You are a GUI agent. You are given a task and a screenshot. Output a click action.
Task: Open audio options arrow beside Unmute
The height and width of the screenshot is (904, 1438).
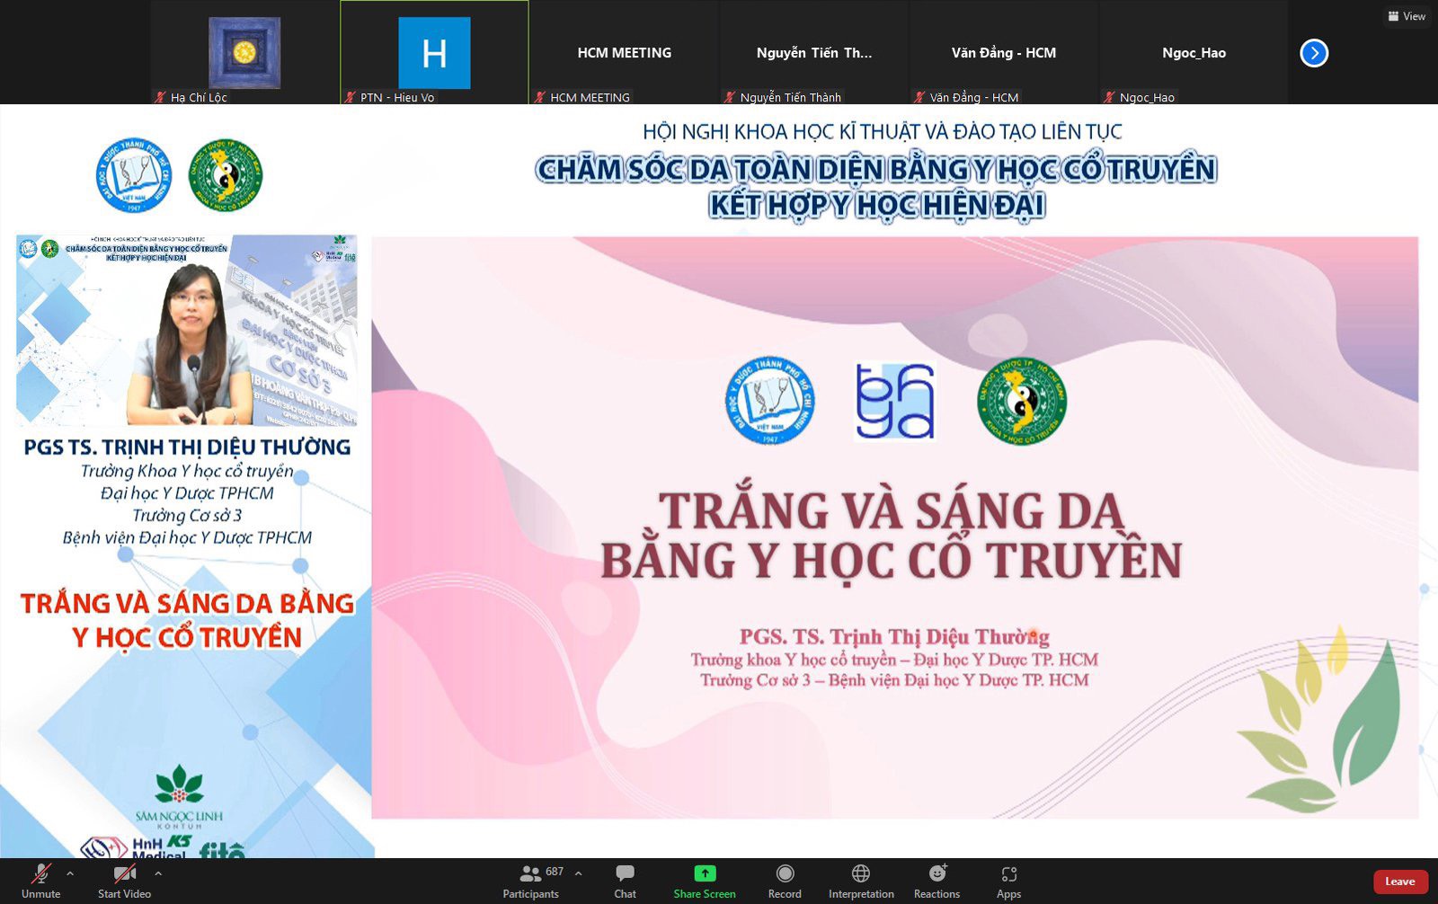coord(70,873)
